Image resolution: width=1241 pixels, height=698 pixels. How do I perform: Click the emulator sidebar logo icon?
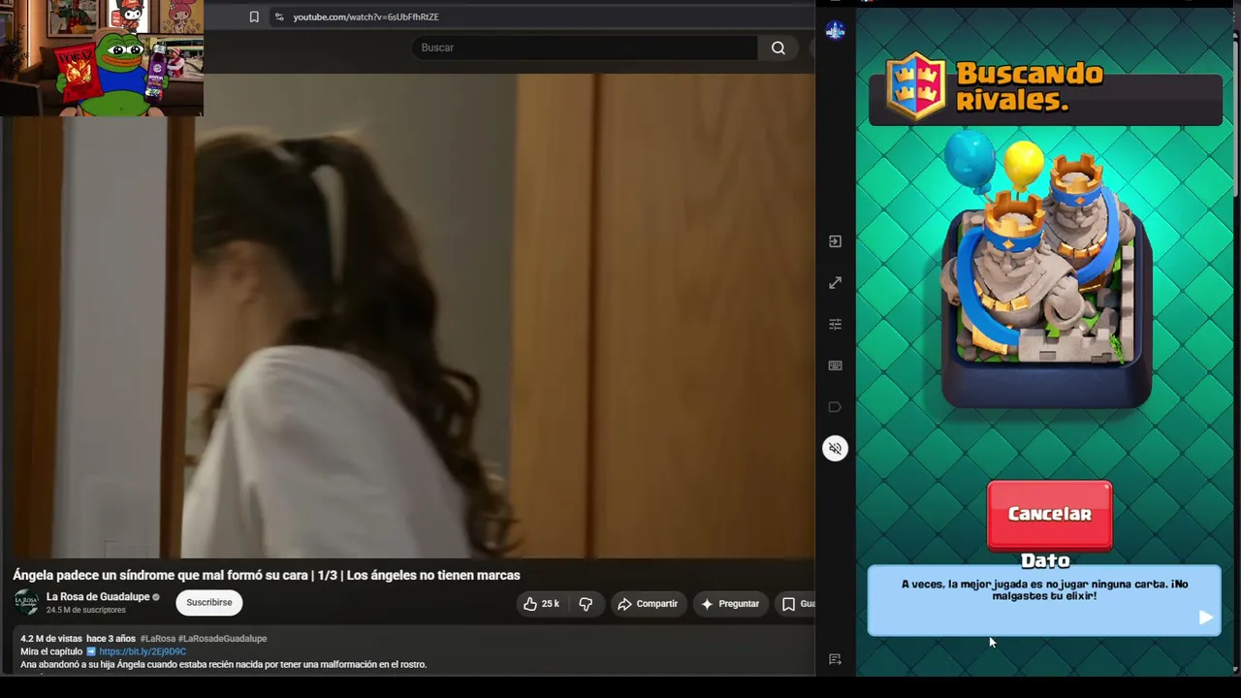pos(835,31)
